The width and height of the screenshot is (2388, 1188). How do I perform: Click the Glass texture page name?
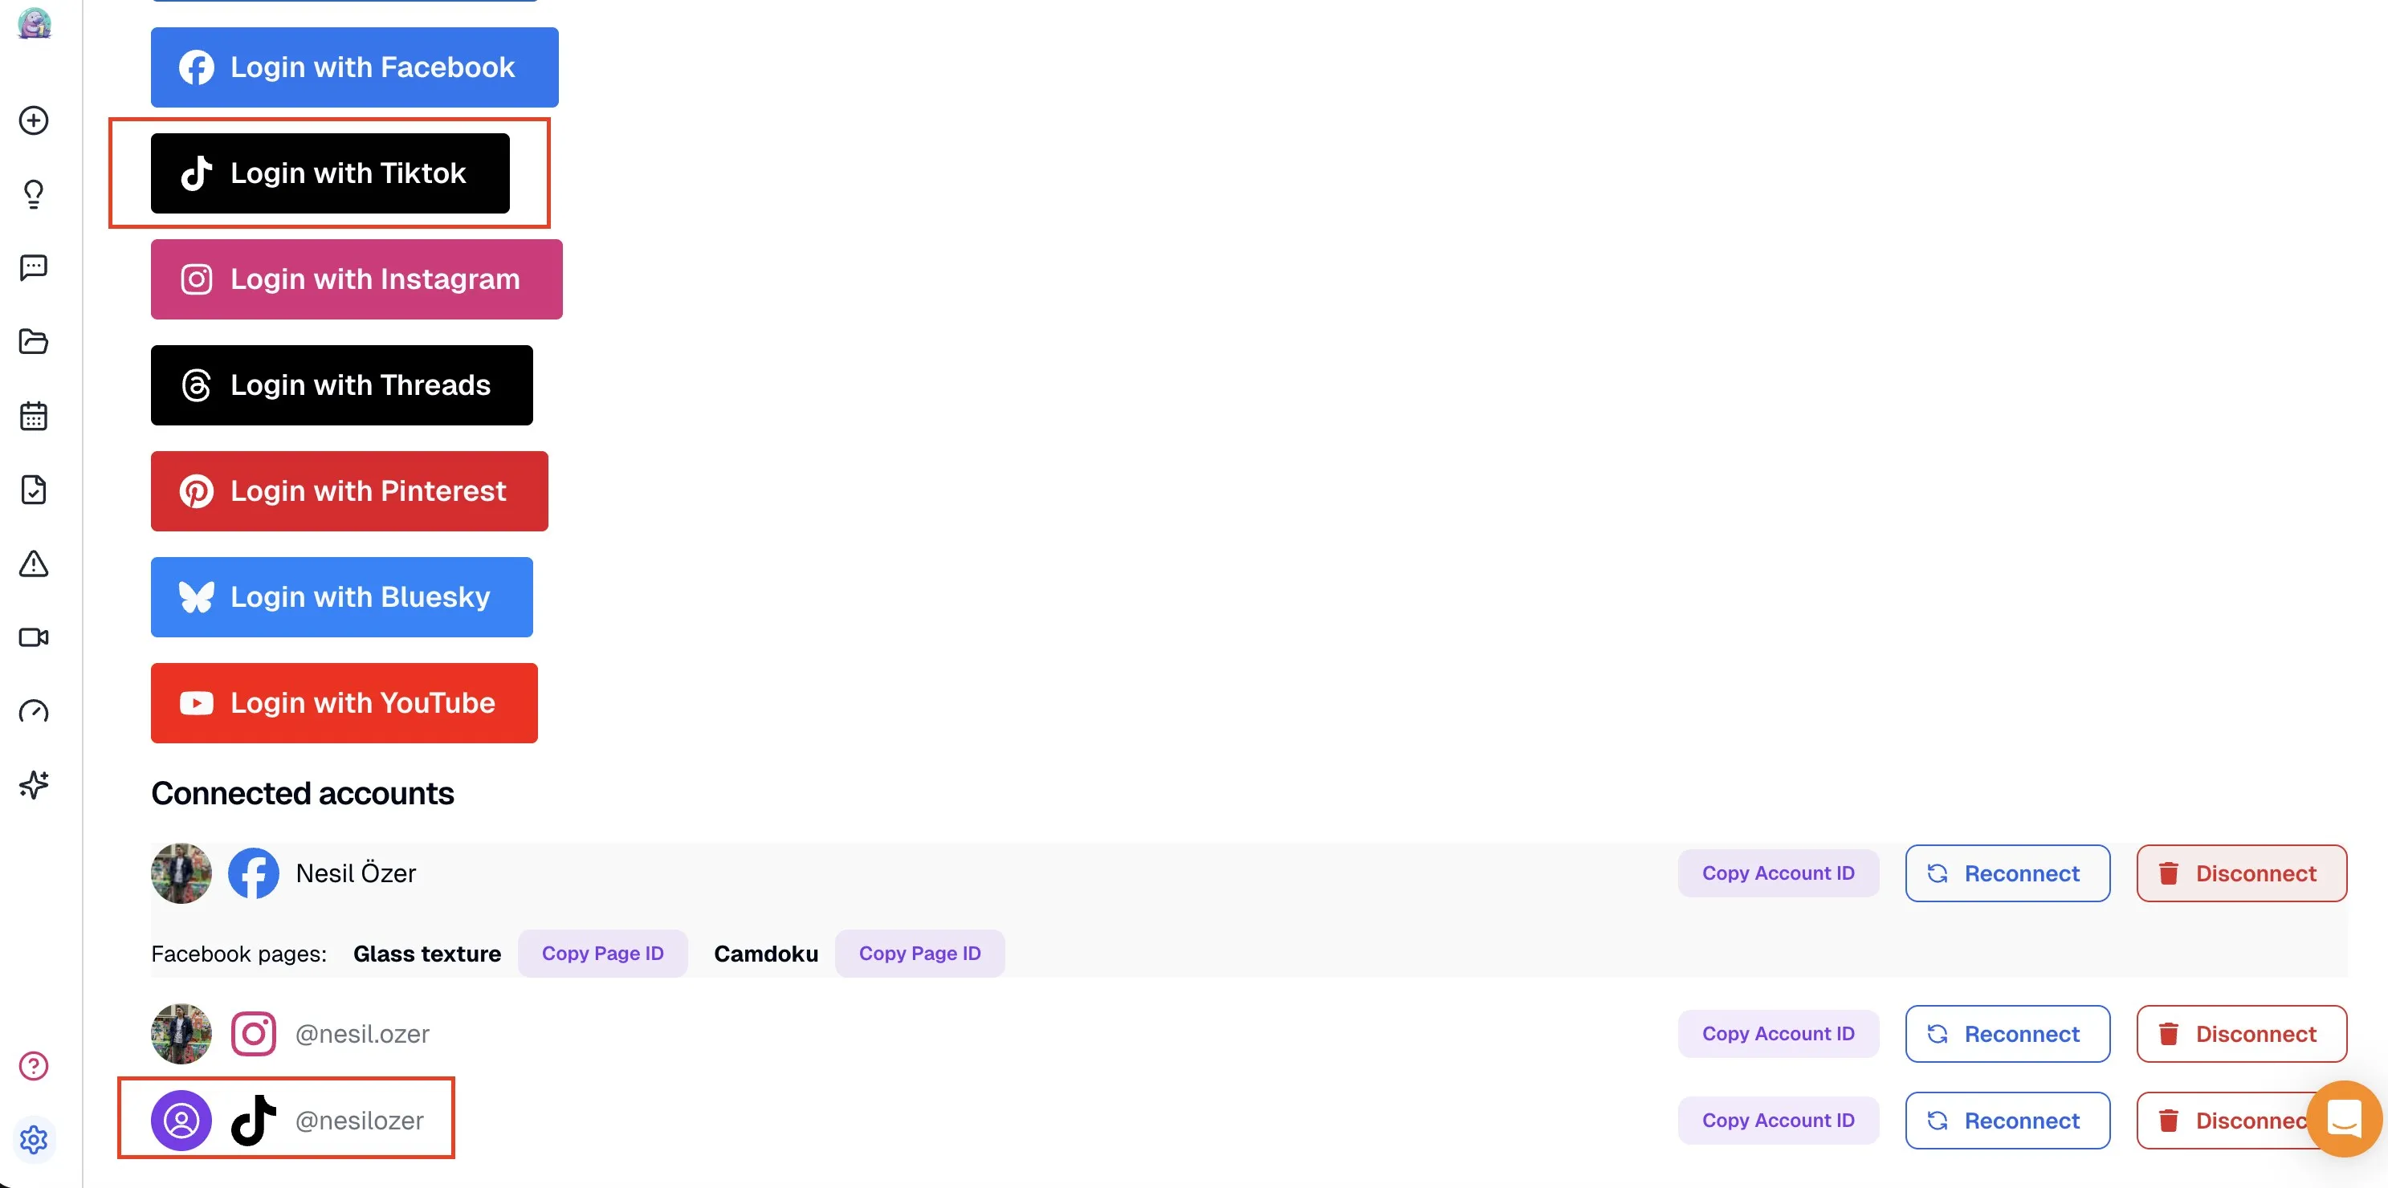[x=427, y=954]
